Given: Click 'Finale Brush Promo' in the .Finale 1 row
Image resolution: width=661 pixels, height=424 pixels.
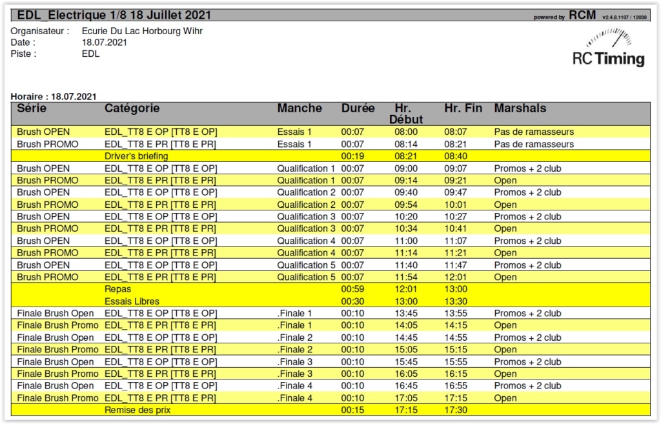Looking at the screenshot, I should (x=57, y=325).
